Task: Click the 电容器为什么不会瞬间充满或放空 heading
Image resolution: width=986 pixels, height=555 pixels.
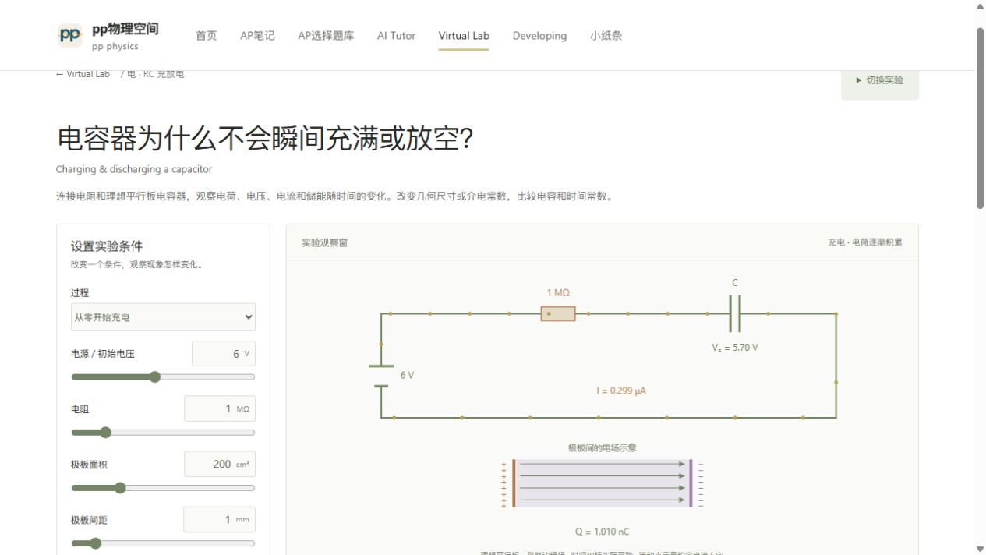Action: [x=264, y=139]
